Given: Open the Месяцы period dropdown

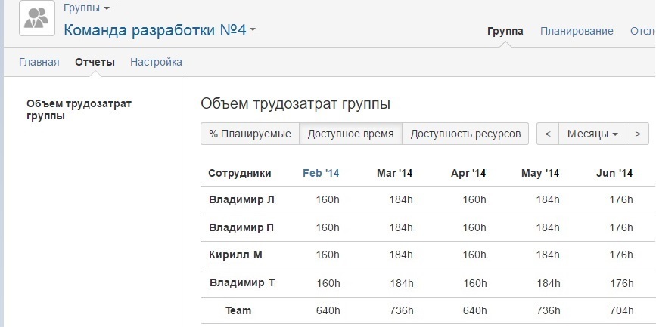Looking at the screenshot, I should tap(592, 134).
